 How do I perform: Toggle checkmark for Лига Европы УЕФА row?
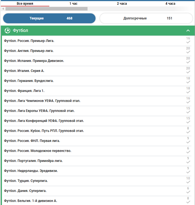point(188,112)
